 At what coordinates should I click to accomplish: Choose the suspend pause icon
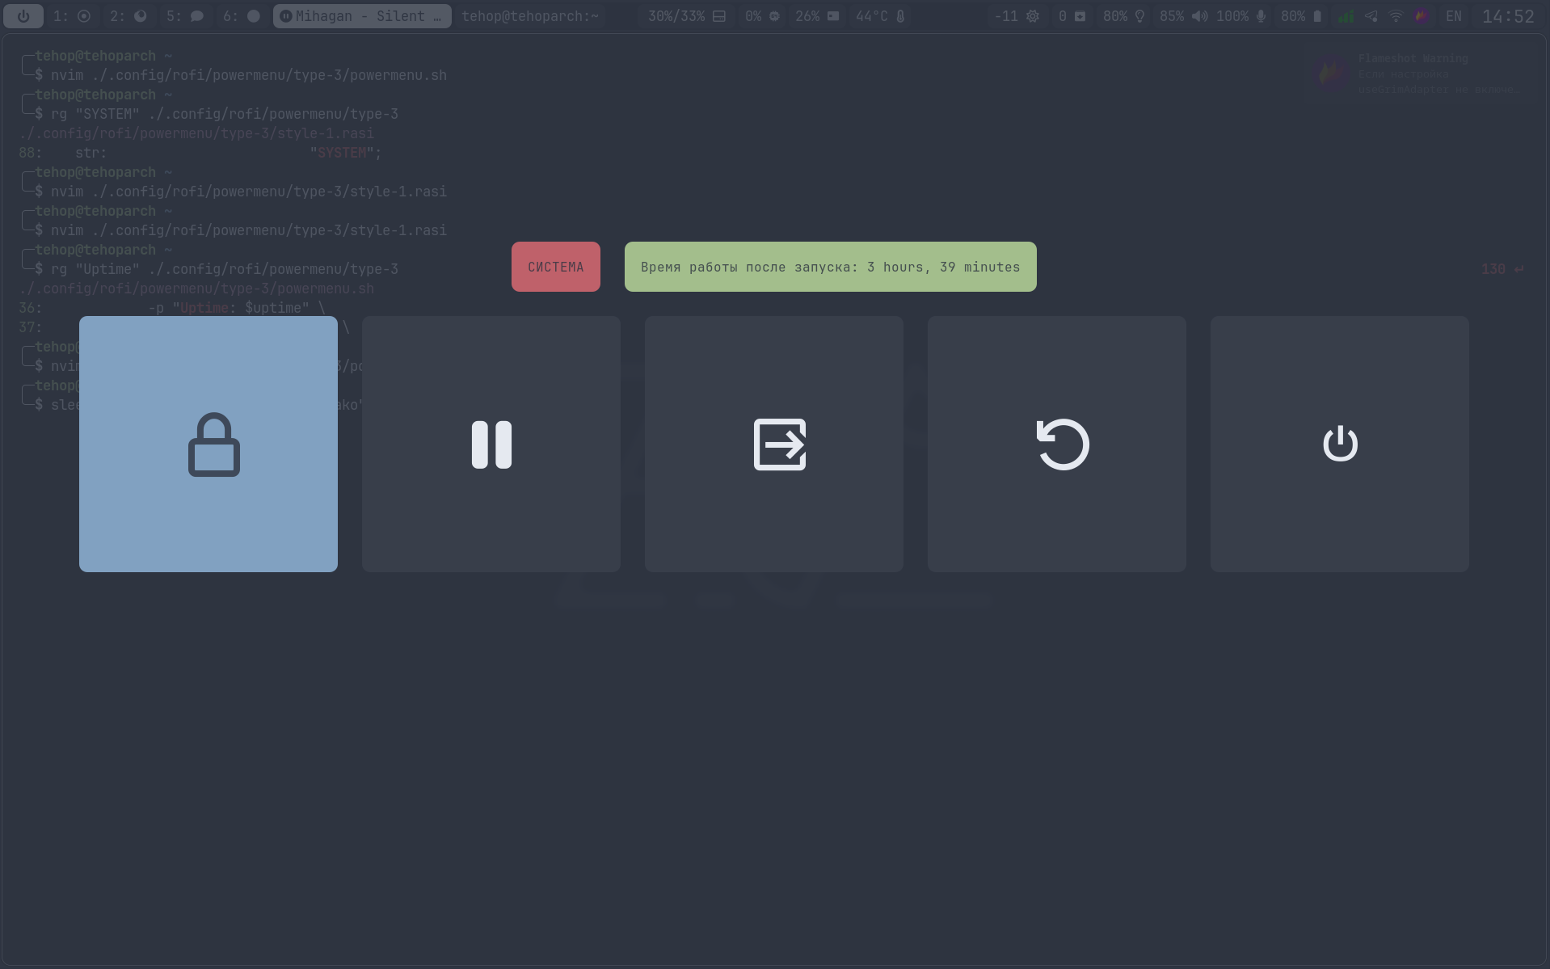click(x=491, y=444)
